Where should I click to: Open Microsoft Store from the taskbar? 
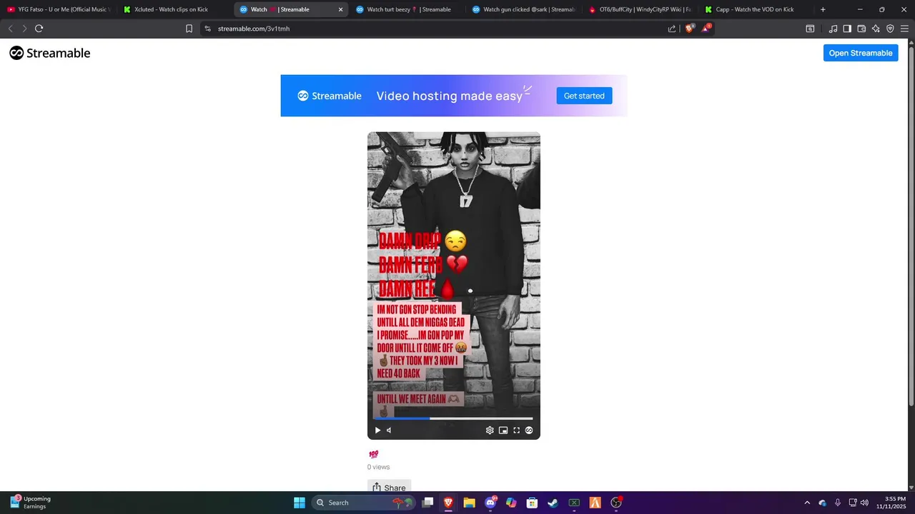532,503
